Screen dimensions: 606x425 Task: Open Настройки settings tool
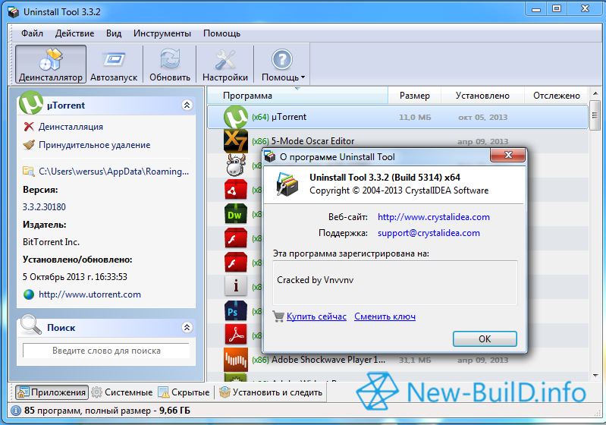[x=225, y=65]
